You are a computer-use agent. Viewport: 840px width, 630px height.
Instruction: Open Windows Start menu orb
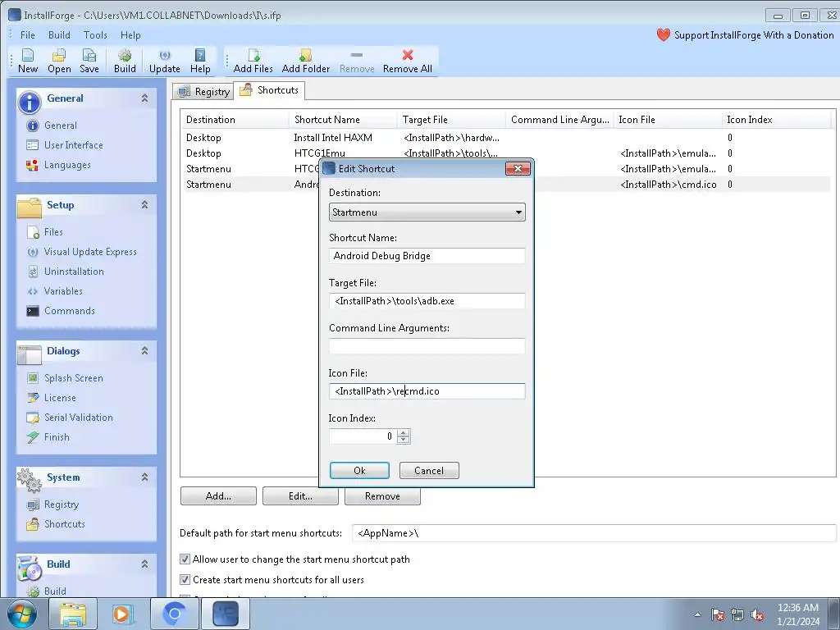pos(21,614)
